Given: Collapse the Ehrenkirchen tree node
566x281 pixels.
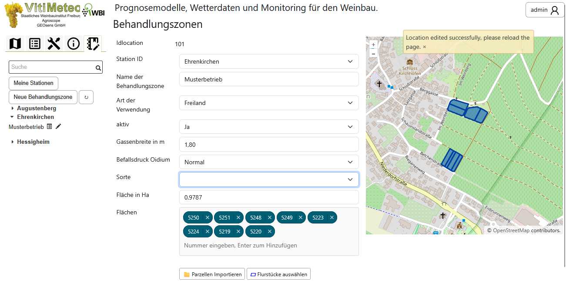Looking at the screenshot, I should click(12, 117).
